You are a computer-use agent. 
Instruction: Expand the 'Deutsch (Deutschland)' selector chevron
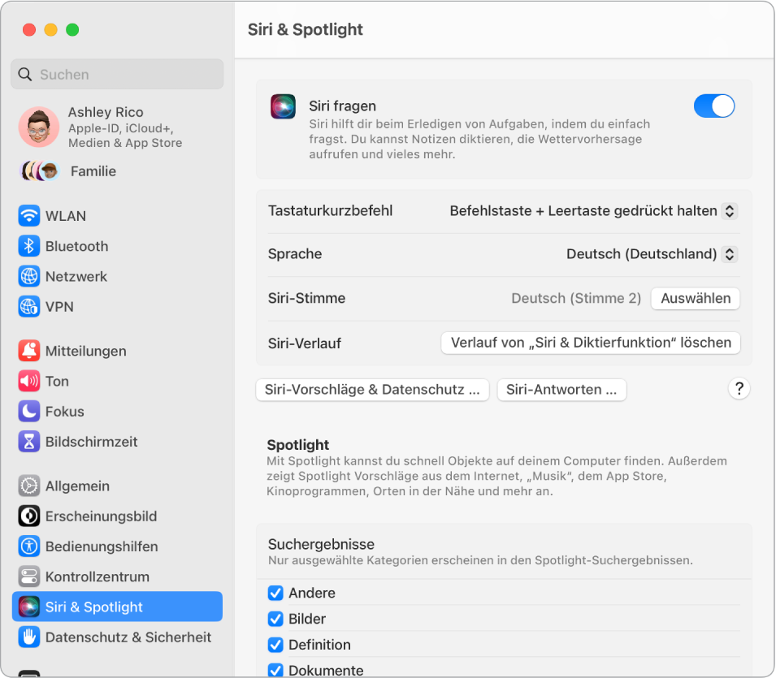(730, 253)
